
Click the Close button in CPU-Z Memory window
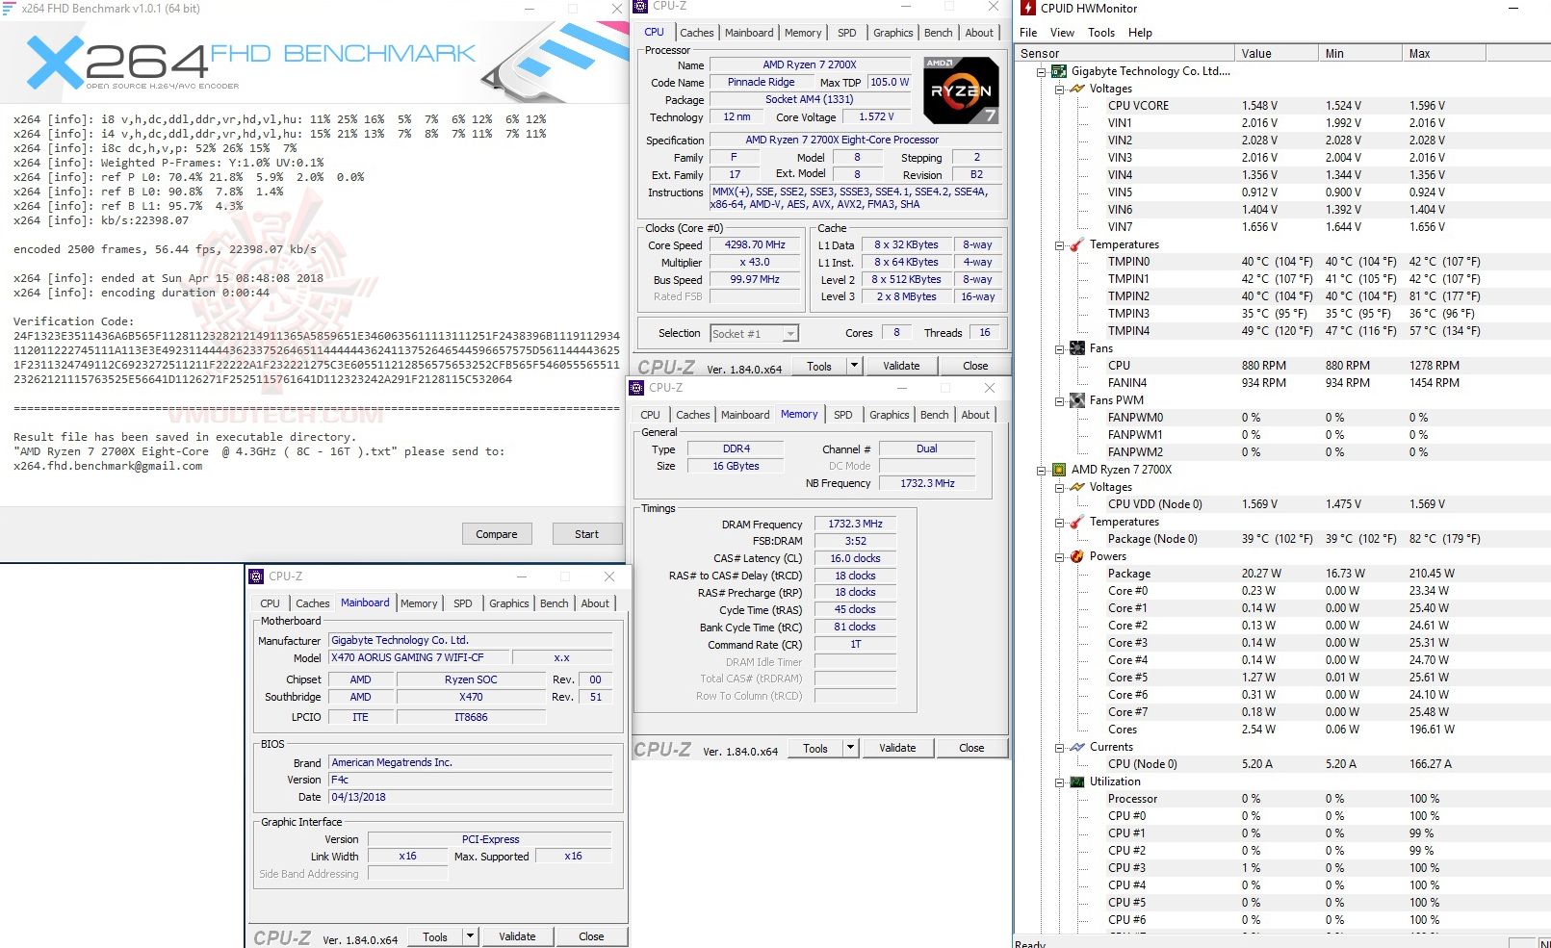(971, 748)
